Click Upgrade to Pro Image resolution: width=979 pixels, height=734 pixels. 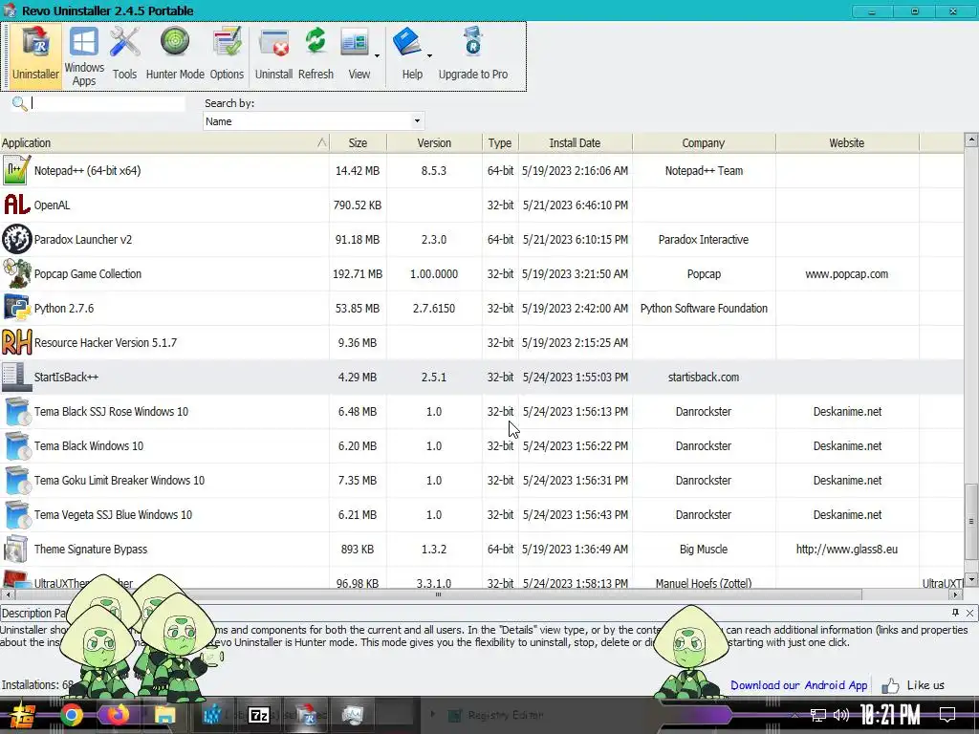tap(472, 54)
